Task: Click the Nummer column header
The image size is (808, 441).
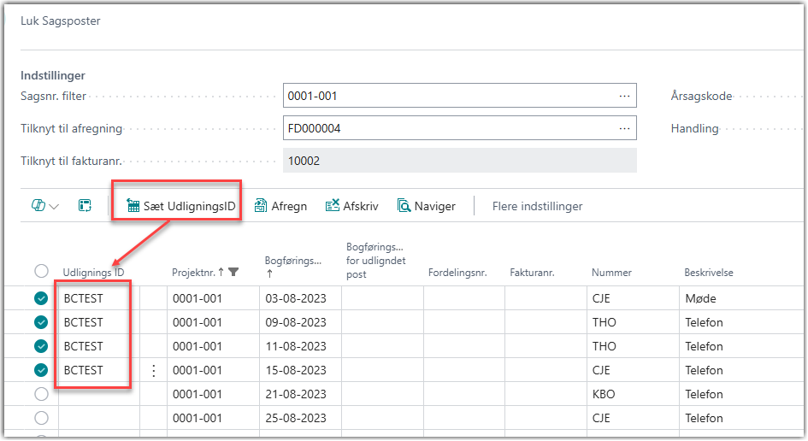Action: 611,273
